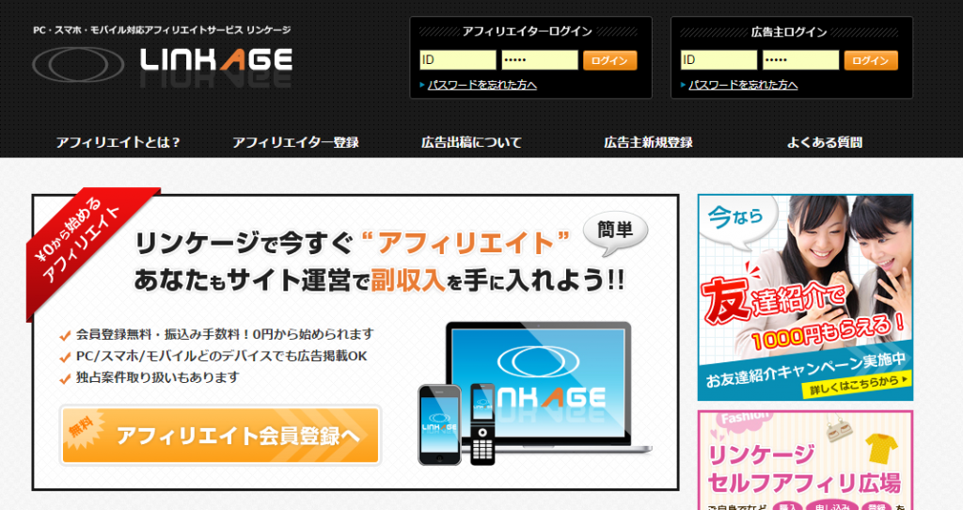Click the 簡単 speech bubble
Screen dimensions: 963x510
click(x=615, y=232)
